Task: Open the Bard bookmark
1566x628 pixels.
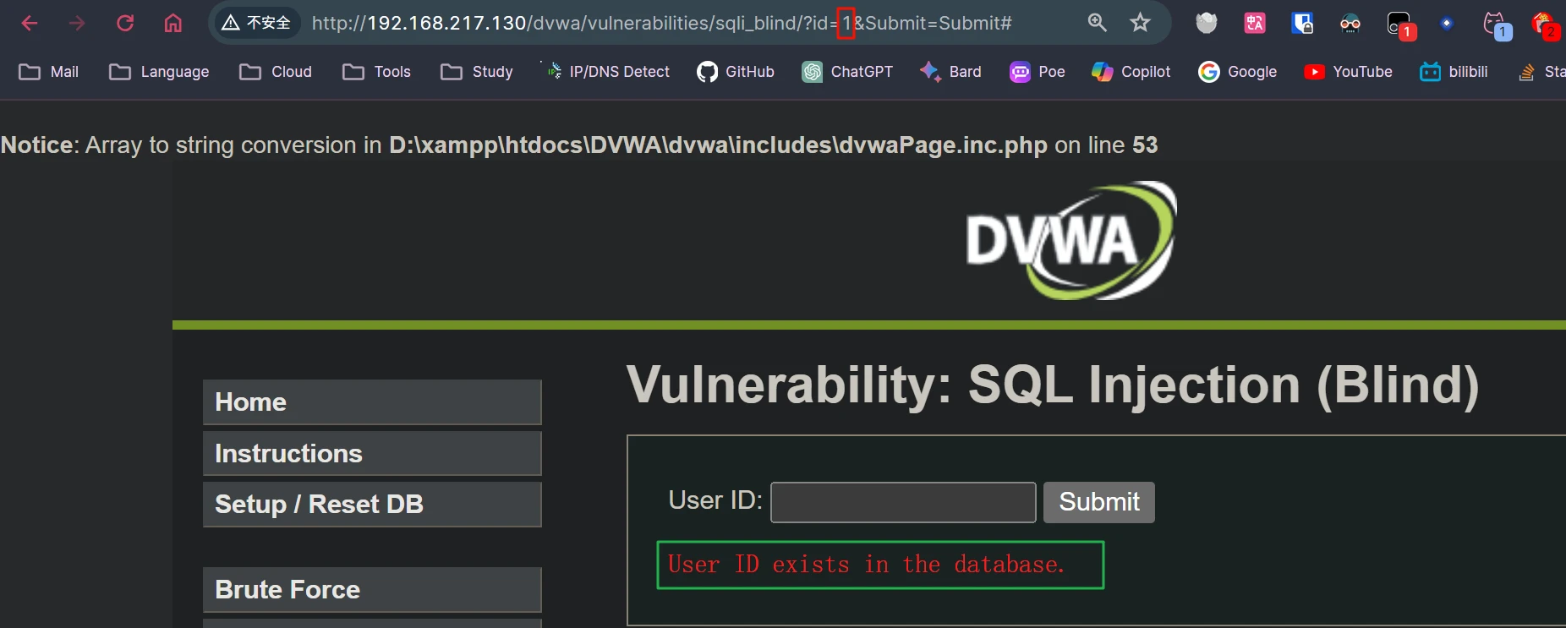Action: 950,72
